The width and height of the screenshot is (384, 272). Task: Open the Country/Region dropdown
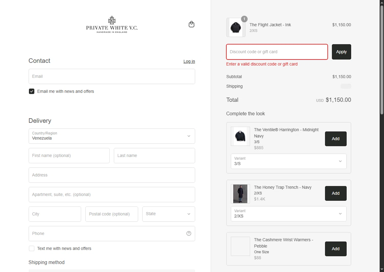[x=112, y=136]
